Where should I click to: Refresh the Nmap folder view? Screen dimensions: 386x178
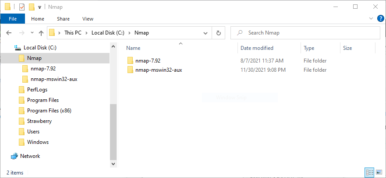pos(218,33)
